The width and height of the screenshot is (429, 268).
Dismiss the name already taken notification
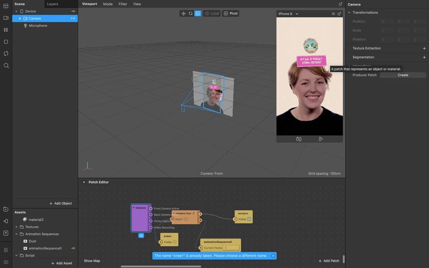coord(273,256)
